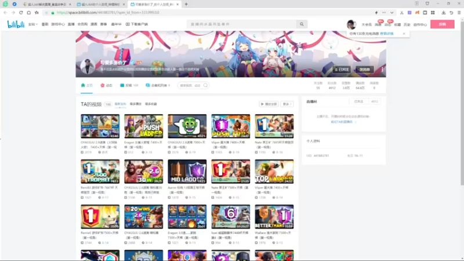Click 游戏中心 in the bilibili navigation
The height and width of the screenshot is (261, 464).
(x=57, y=24)
